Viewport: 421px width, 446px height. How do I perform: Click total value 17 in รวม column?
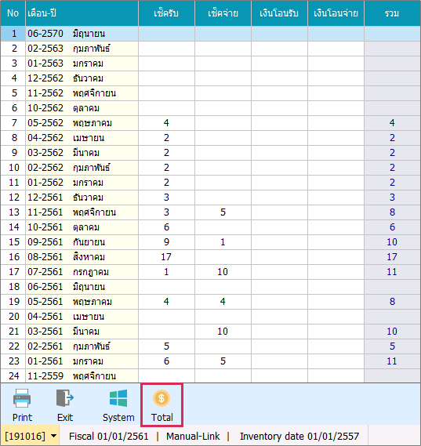[392, 257]
